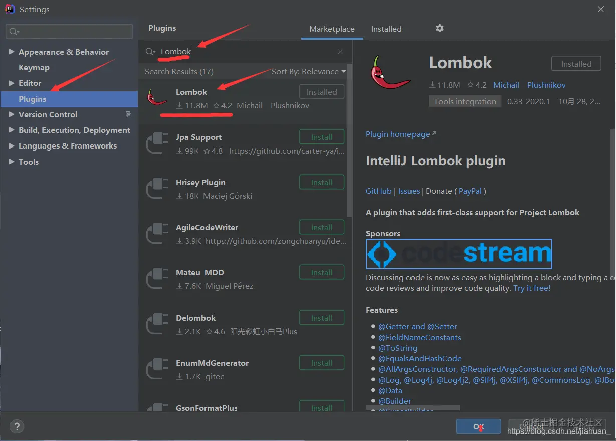Click the OK button
This screenshot has height=441, width=616.
click(478, 426)
